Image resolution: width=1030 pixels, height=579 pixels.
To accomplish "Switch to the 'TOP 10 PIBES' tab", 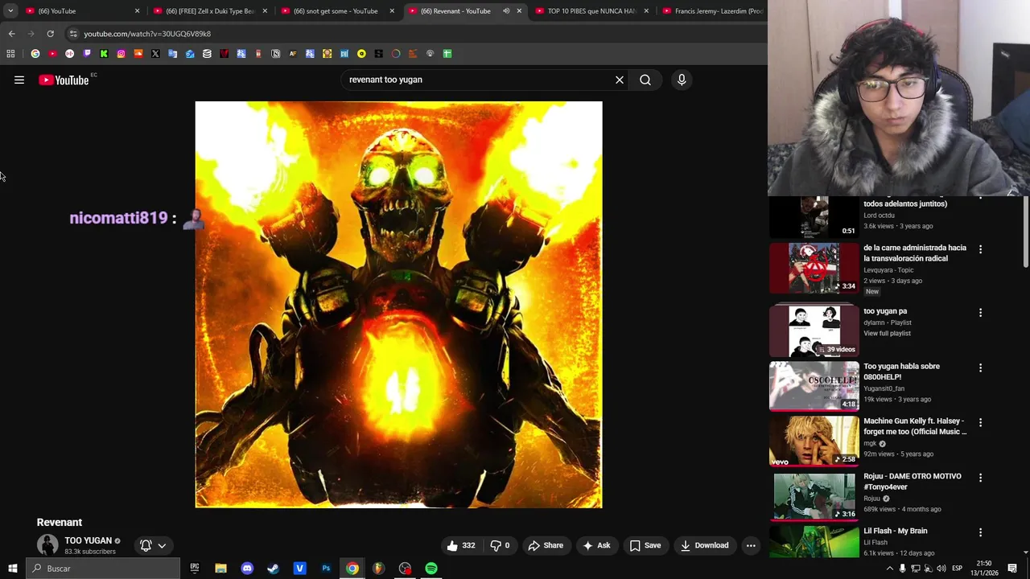I will click(x=591, y=11).
